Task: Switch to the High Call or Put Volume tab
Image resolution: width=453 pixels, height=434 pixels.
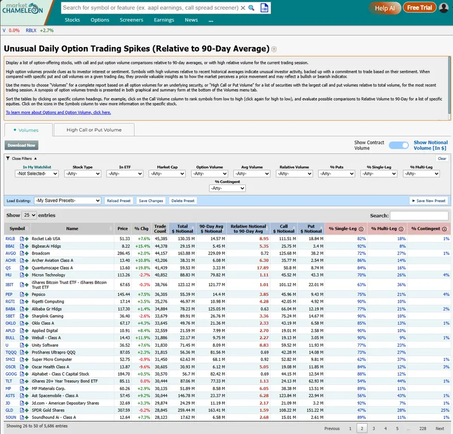Action: click(94, 130)
